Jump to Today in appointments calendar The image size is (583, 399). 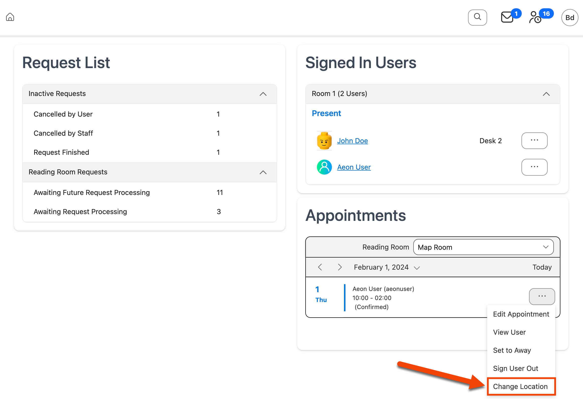coord(542,267)
